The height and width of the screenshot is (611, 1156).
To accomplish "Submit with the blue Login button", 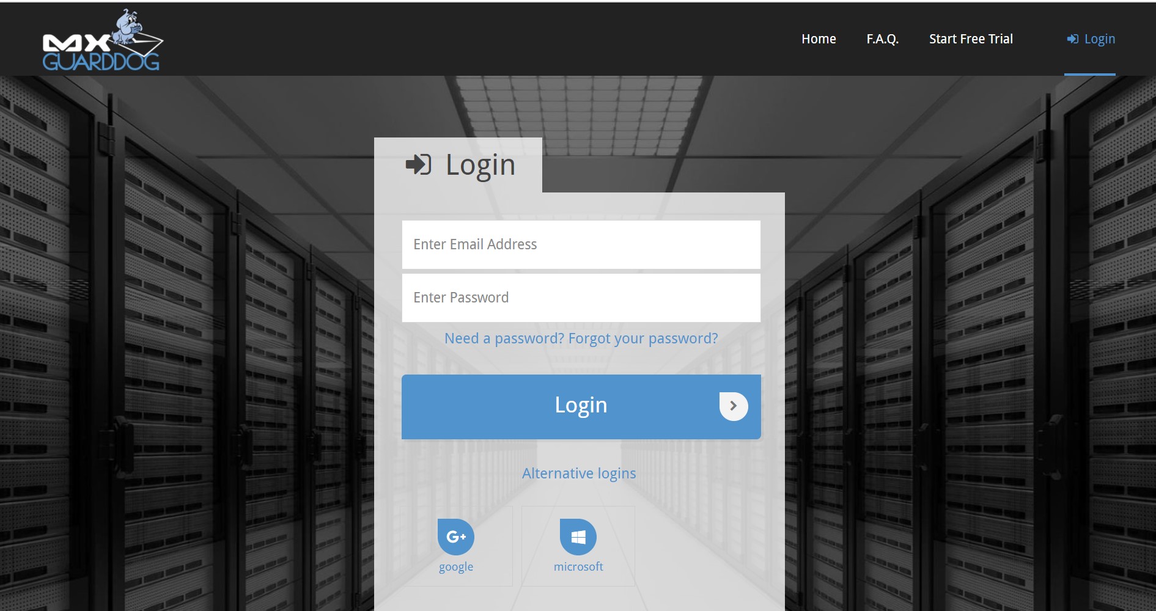I will coord(581,406).
